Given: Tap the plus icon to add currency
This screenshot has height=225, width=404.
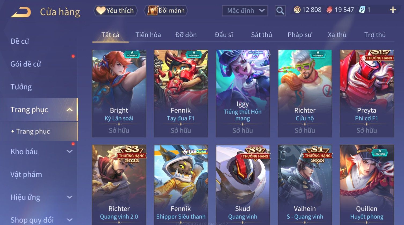Looking at the screenshot, I should pyautogui.click(x=393, y=10).
